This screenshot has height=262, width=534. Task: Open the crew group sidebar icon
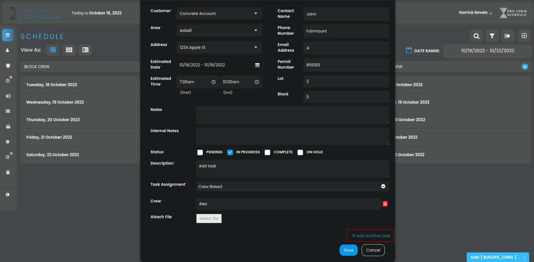8,66
